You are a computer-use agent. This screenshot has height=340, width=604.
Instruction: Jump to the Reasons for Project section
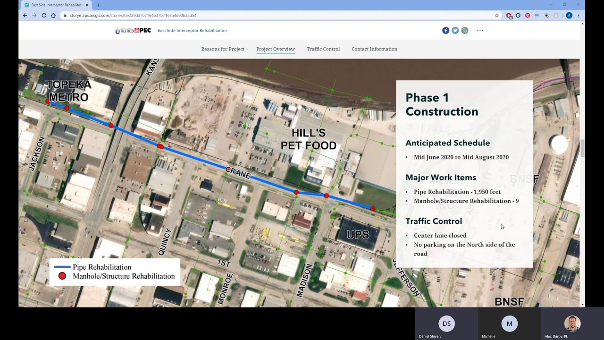tap(223, 49)
